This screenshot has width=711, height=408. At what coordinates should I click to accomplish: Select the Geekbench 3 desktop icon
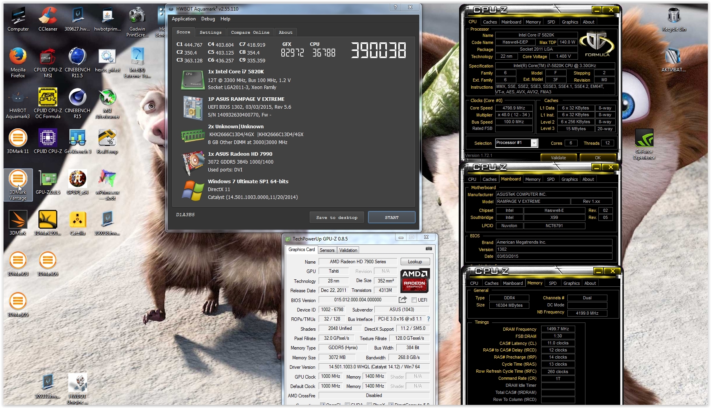tap(77, 141)
